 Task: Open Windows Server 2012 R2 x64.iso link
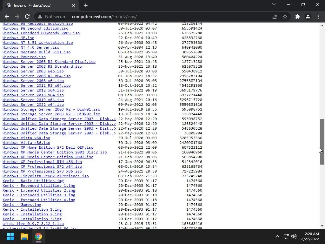coord(36,85)
